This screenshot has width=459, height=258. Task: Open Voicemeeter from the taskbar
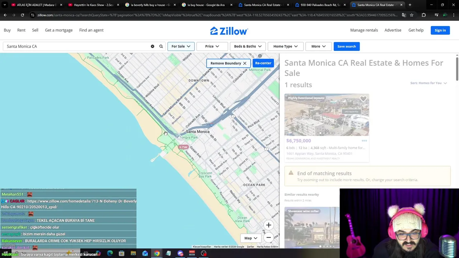click(192, 253)
